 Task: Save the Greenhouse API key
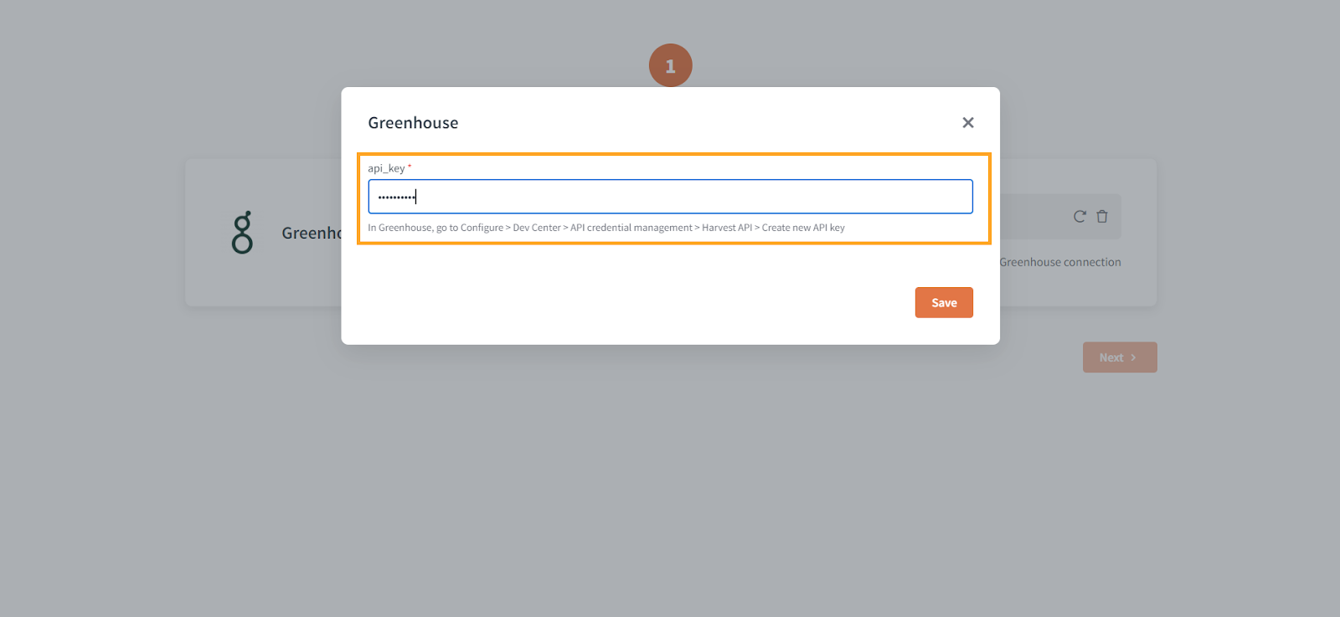(x=944, y=303)
